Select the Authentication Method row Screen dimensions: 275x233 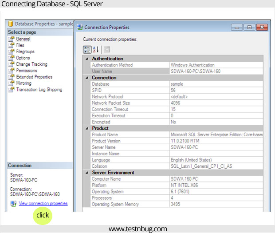pos(177,65)
